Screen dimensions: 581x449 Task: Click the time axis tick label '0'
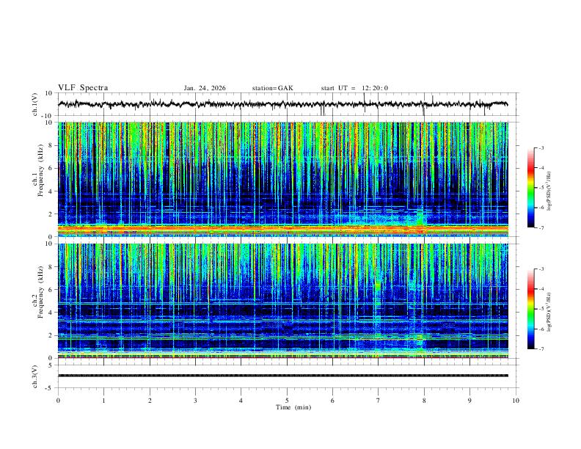click(58, 401)
